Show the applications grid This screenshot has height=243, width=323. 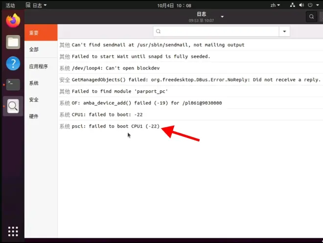(x=13, y=231)
